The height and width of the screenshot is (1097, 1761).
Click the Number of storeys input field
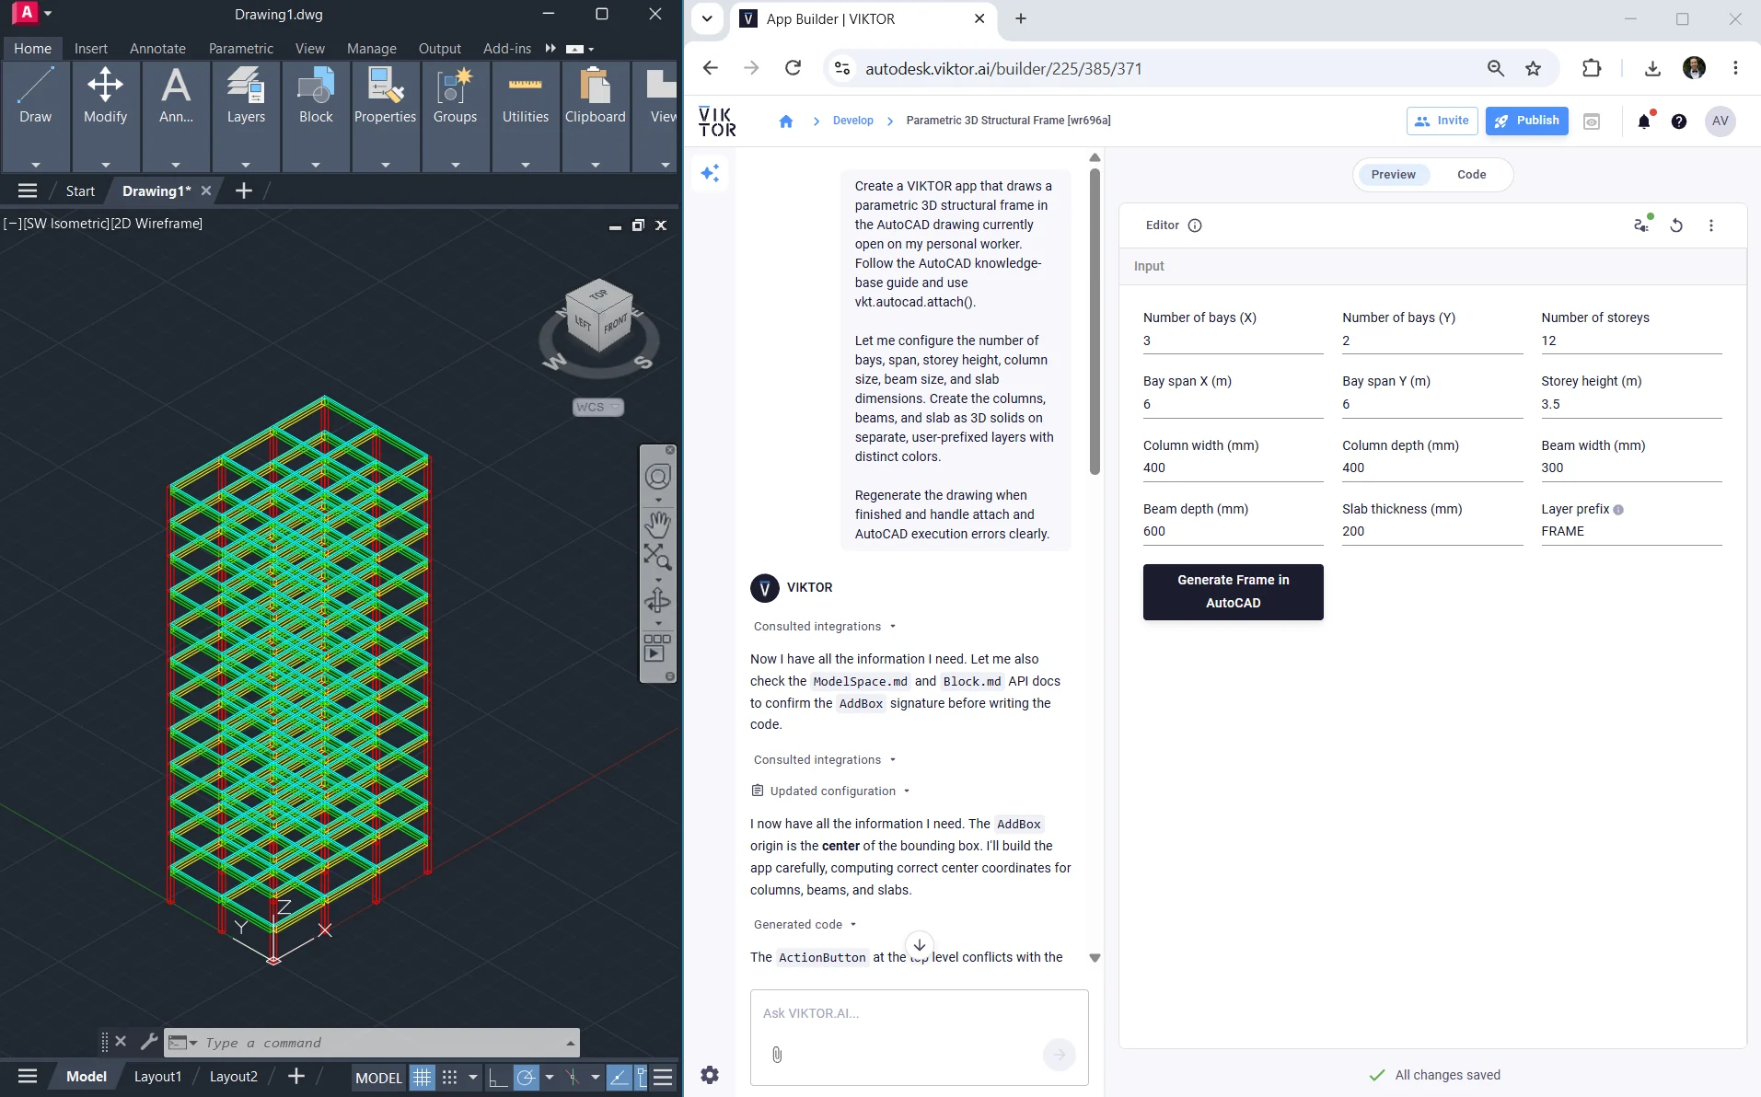click(x=1630, y=341)
